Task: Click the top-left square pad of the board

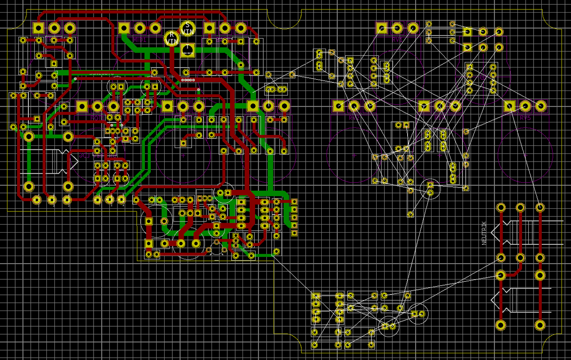Action: [x=39, y=28]
